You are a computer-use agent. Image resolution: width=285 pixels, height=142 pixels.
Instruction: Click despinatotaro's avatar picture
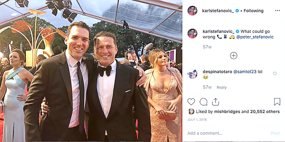(192, 74)
